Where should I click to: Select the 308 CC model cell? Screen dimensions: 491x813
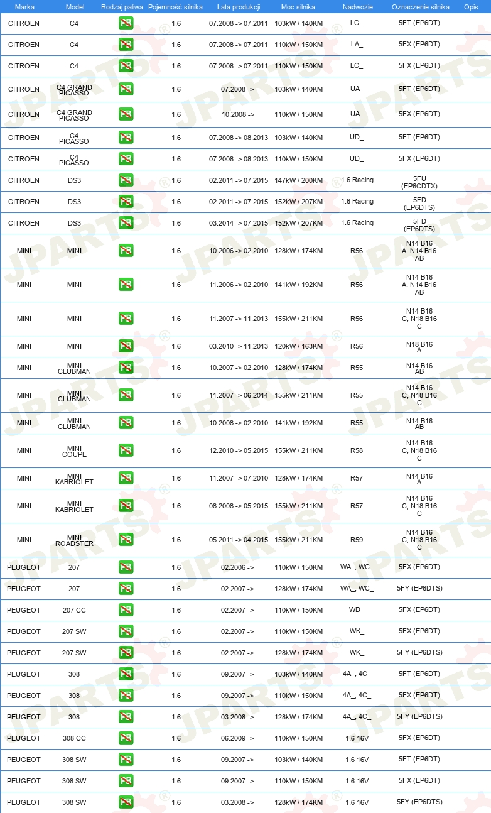[74, 738]
